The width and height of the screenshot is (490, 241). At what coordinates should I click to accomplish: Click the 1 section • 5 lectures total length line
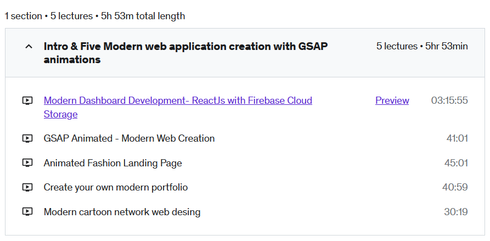pyautogui.click(x=95, y=16)
